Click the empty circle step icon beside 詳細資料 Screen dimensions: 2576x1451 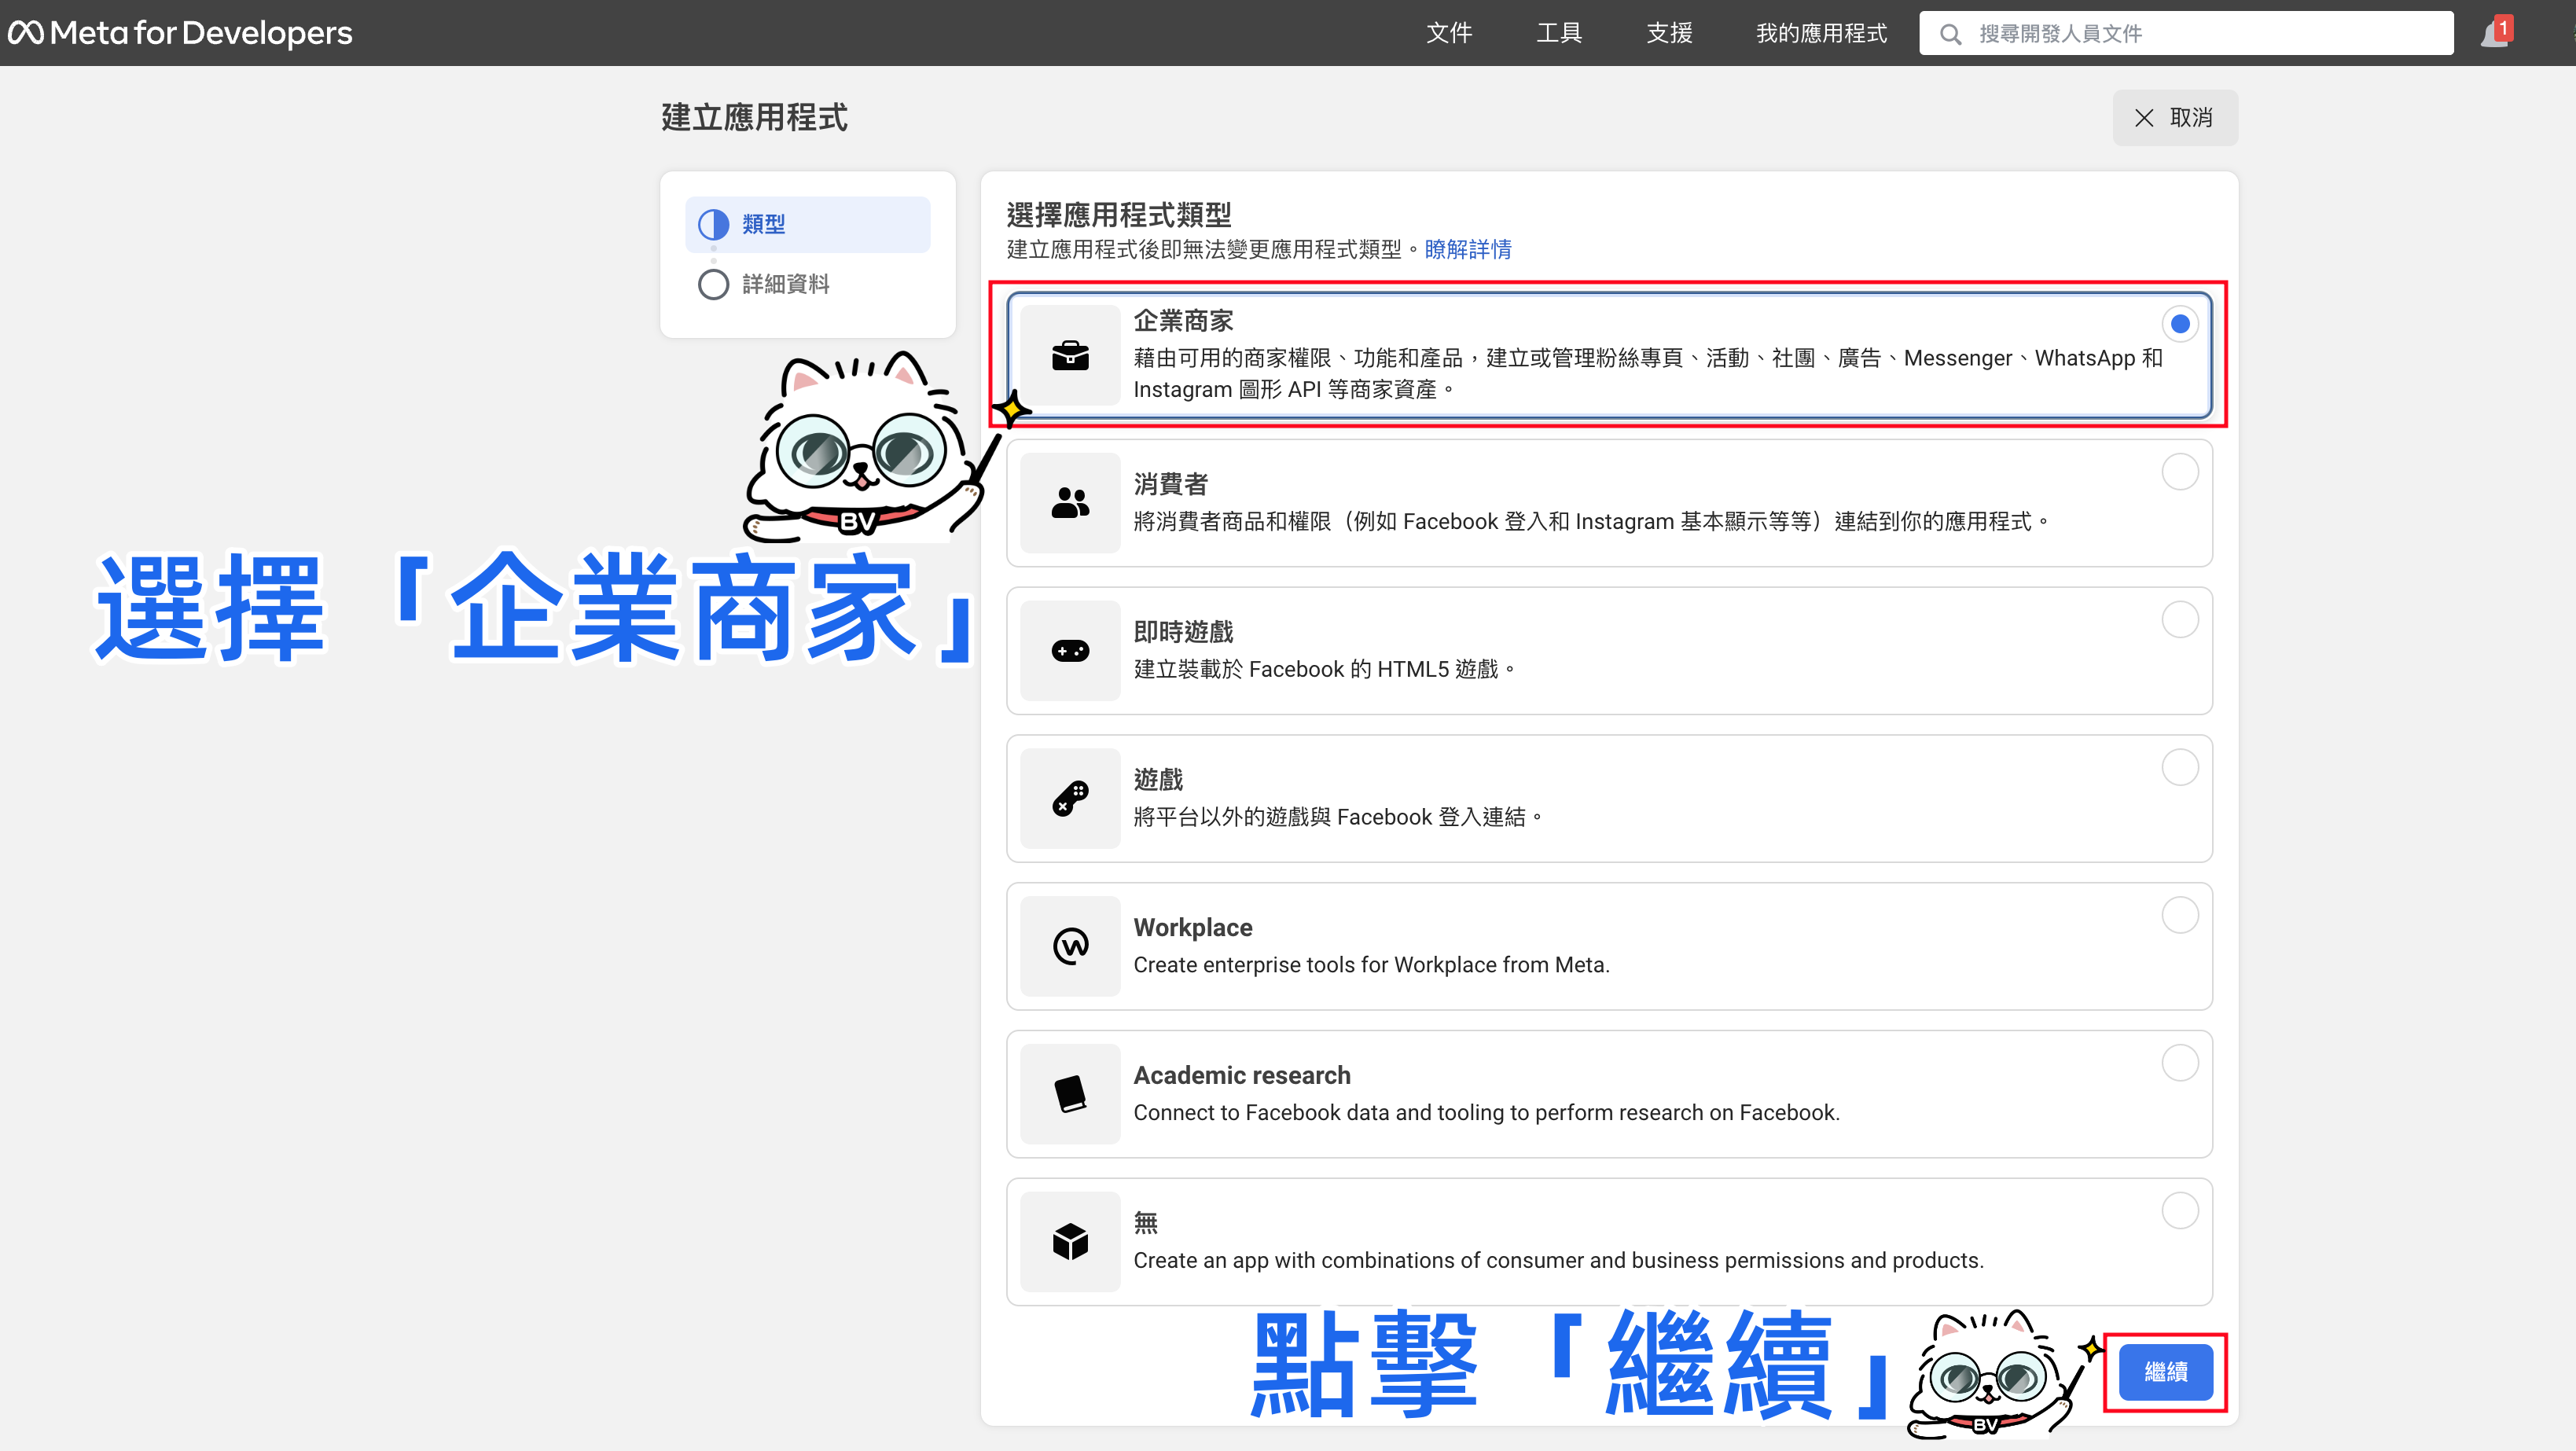pos(713,284)
